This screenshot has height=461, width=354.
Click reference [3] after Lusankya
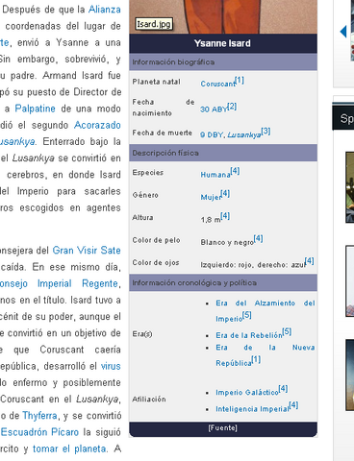pos(265,132)
